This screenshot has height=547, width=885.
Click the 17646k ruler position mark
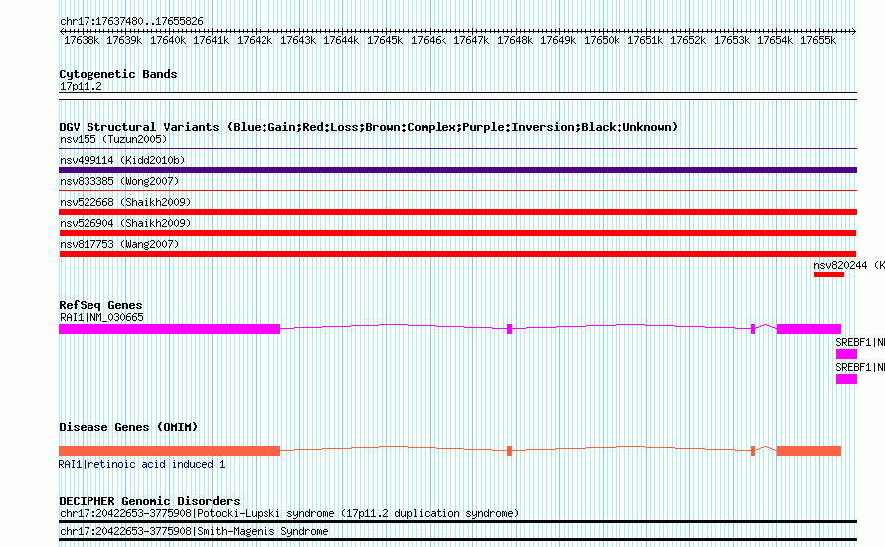pyautogui.click(x=429, y=40)
